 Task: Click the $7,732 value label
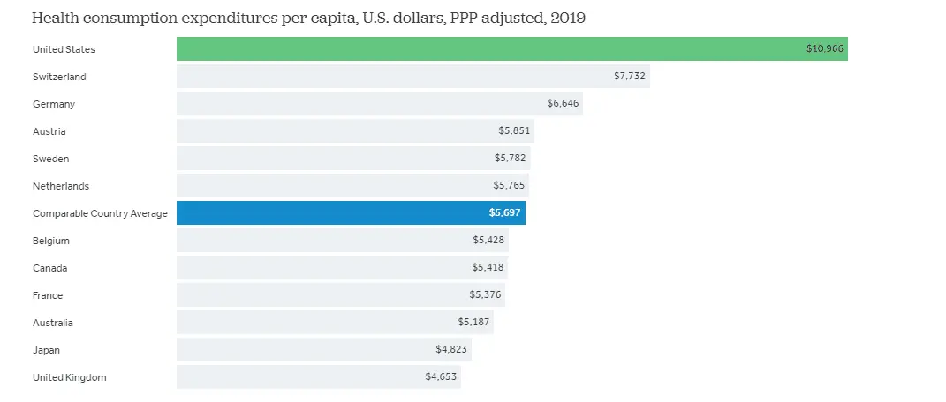point(630,77)
